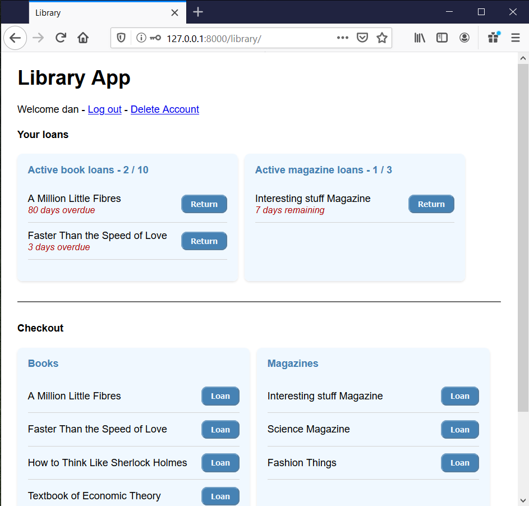Click the forward navigation arrow
Screen dimensions: 529x506
tap(38, 38)
